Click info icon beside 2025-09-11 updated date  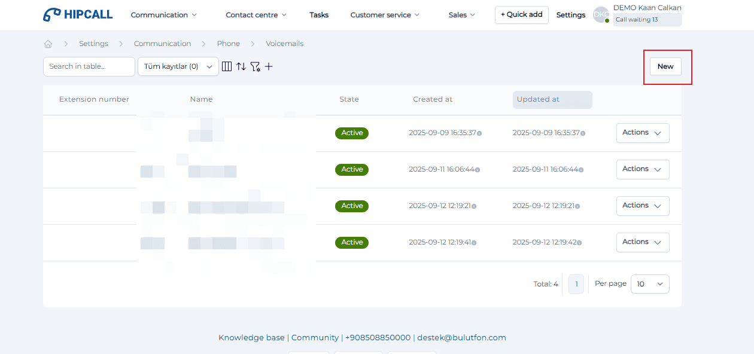point(581,170)
